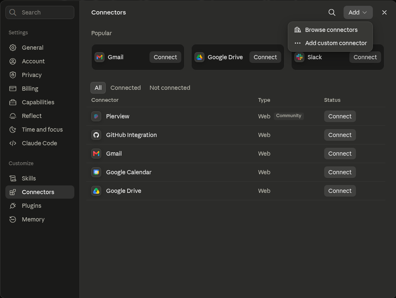Connect Slack from the Popular card
Screen dimensions: 396x298
(x=365, y=57)
